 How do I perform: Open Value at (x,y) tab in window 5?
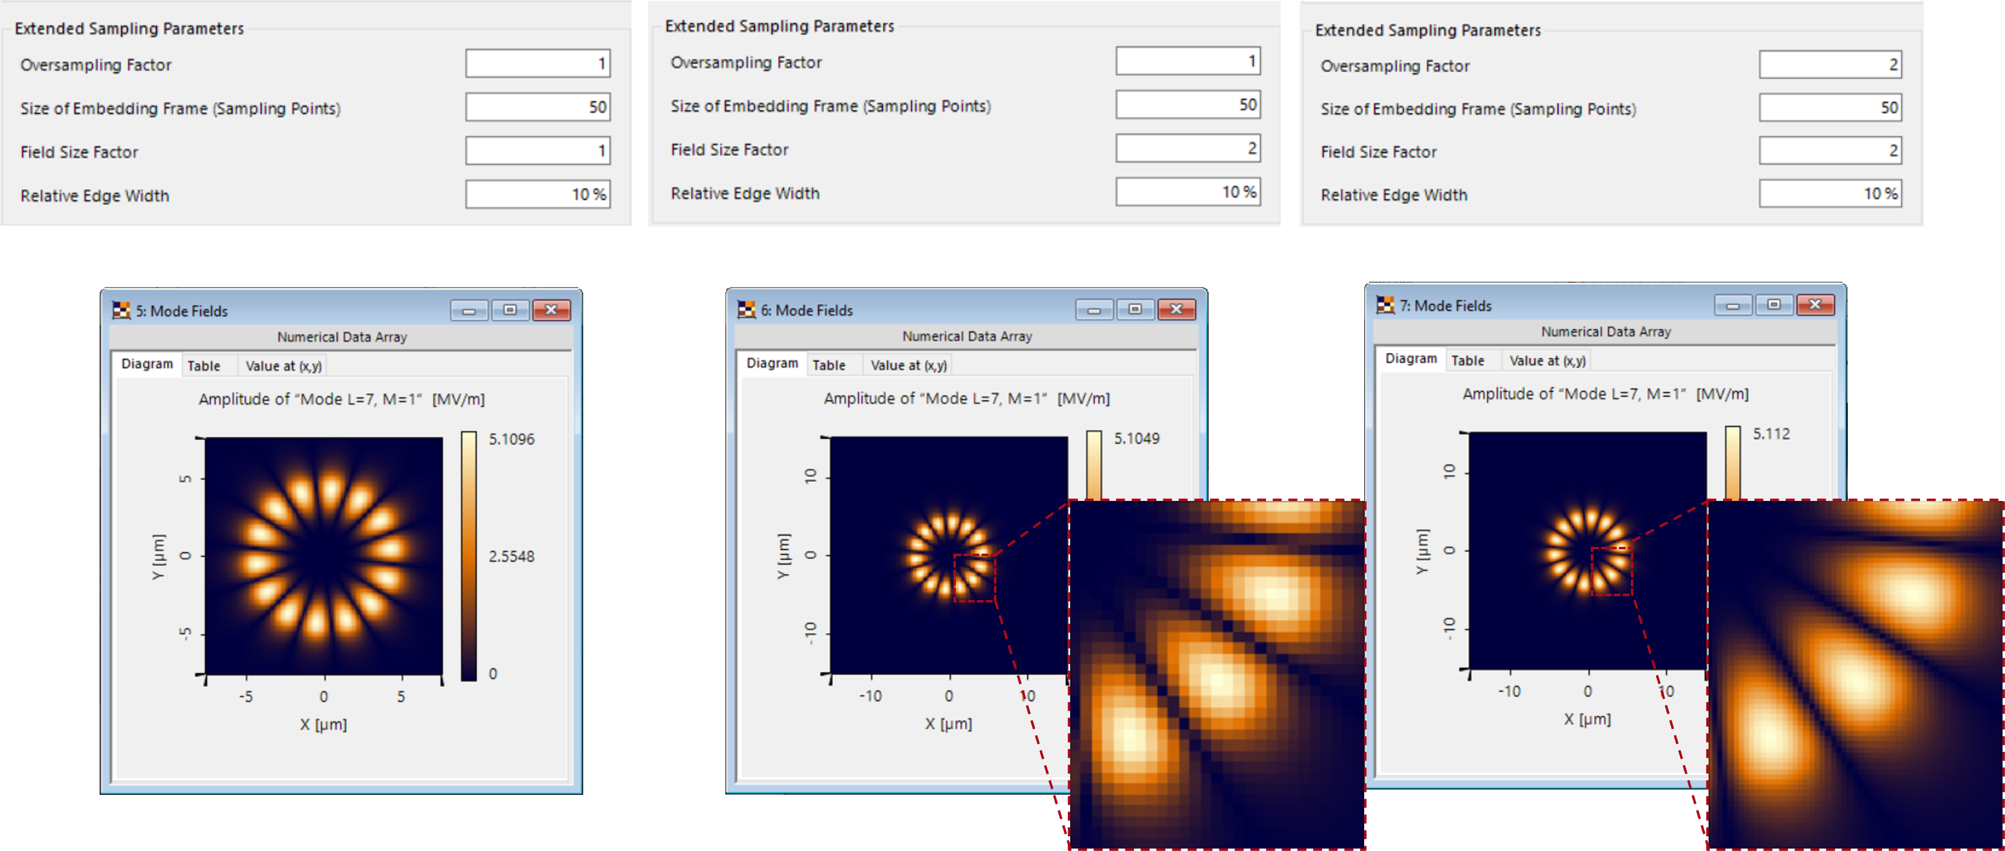pyautogui.click(x=283, y=366)
